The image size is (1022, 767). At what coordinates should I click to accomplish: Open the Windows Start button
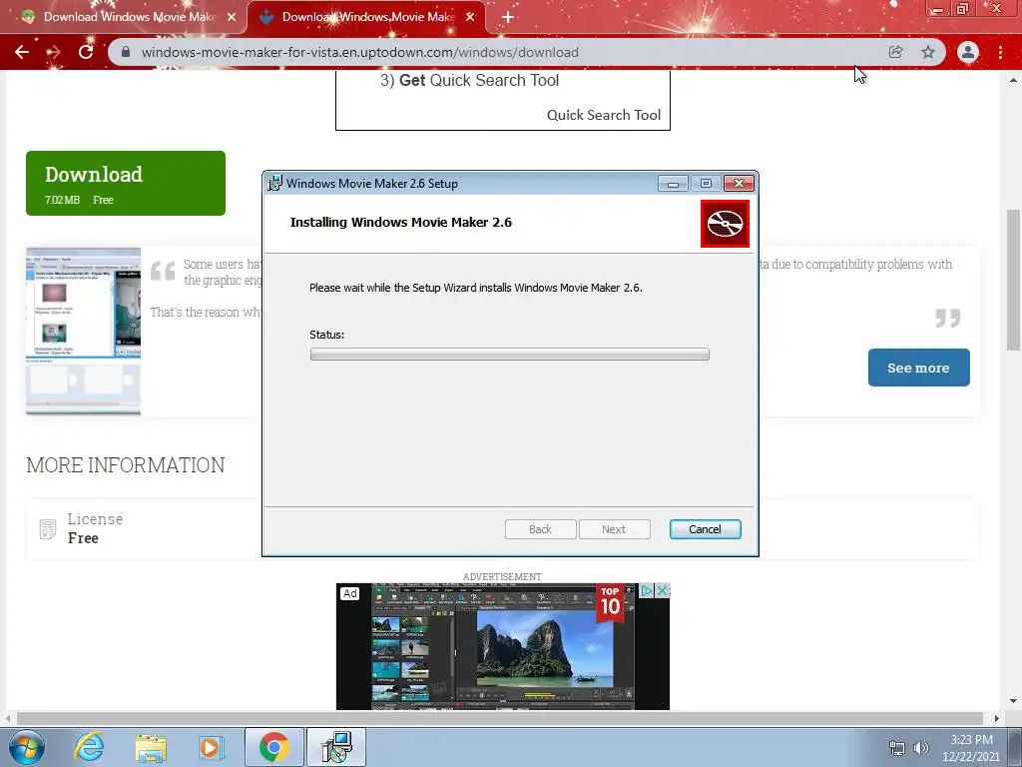(x=27, y=747)
